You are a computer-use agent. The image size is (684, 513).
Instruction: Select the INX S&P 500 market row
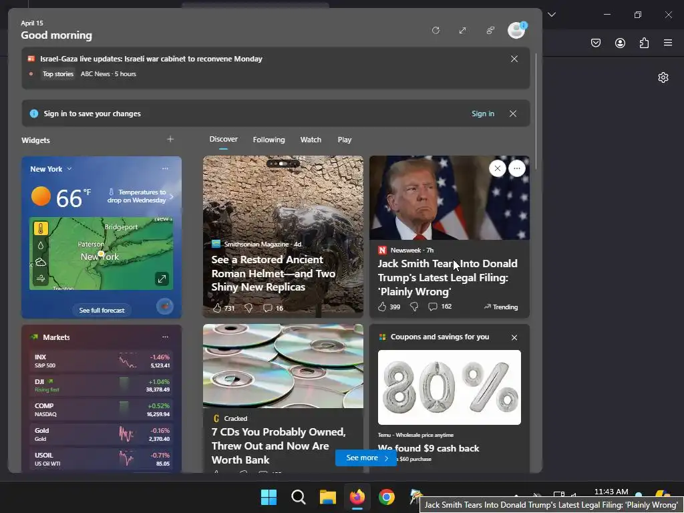tap(102, 361)
